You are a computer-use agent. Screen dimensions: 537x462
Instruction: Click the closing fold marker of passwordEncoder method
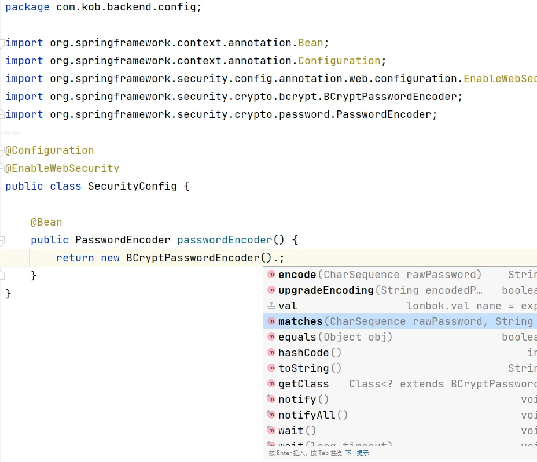pos(2,275)
